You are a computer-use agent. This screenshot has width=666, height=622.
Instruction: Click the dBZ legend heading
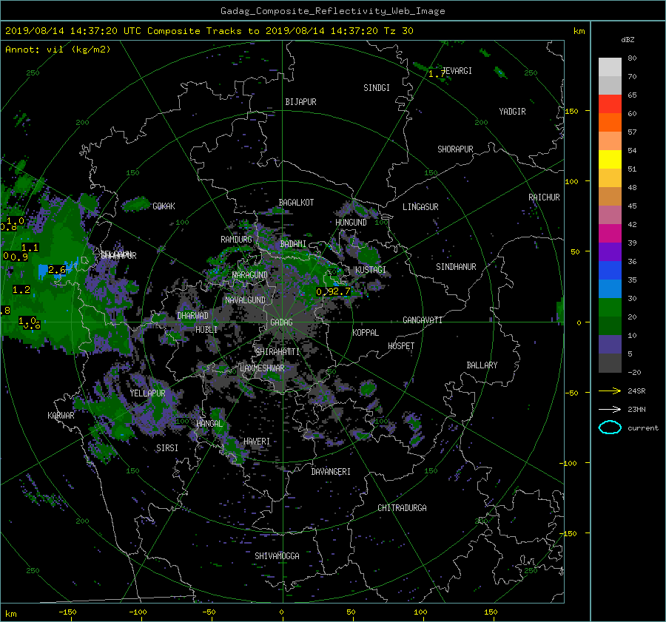click(x=628, y=39)
